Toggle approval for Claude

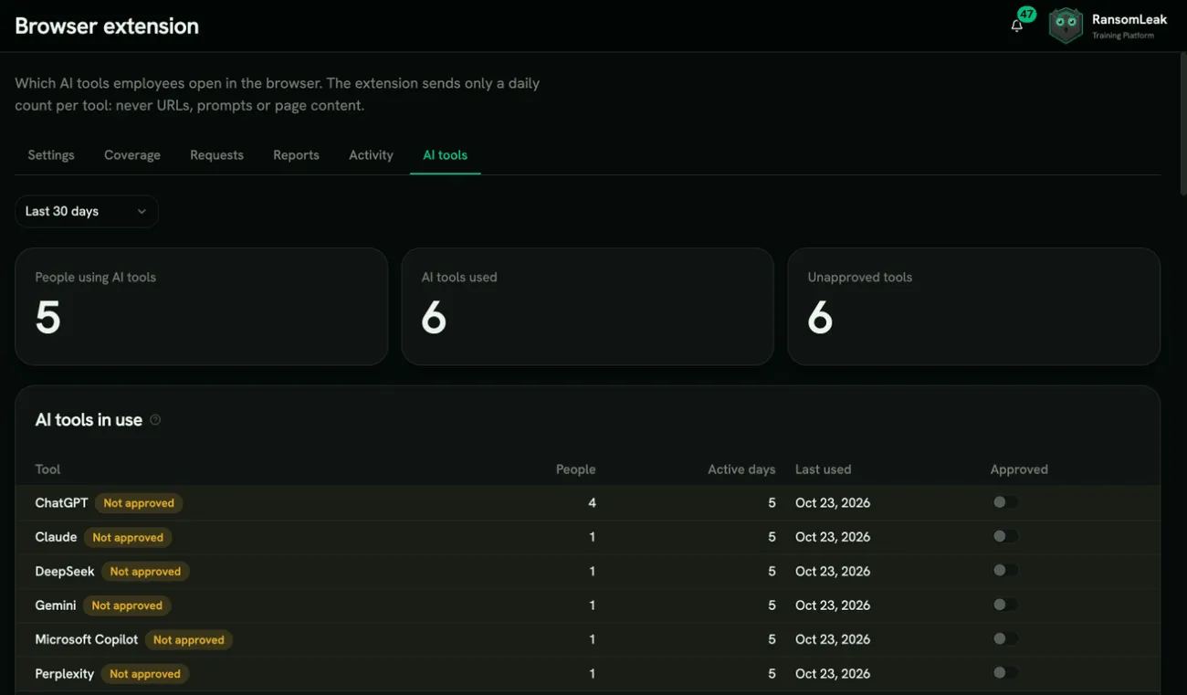tap(1005, 536)
